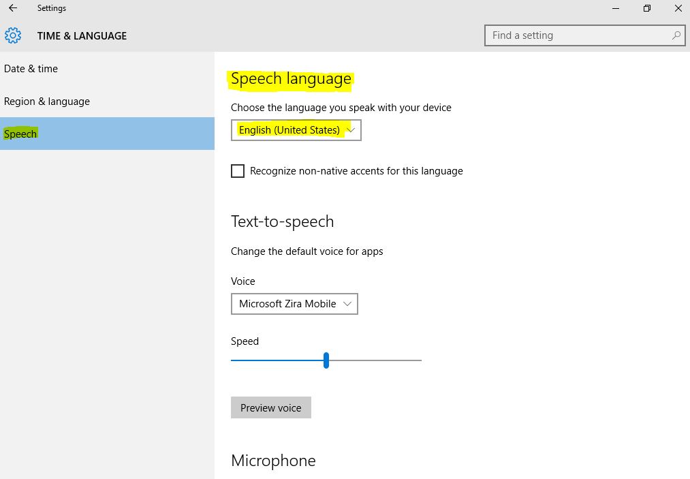Click the Text-to-speech section heading

[x=282, y=221]
